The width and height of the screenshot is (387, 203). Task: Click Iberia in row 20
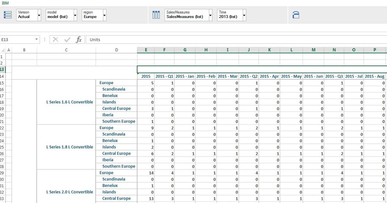(x=108, y=115)
